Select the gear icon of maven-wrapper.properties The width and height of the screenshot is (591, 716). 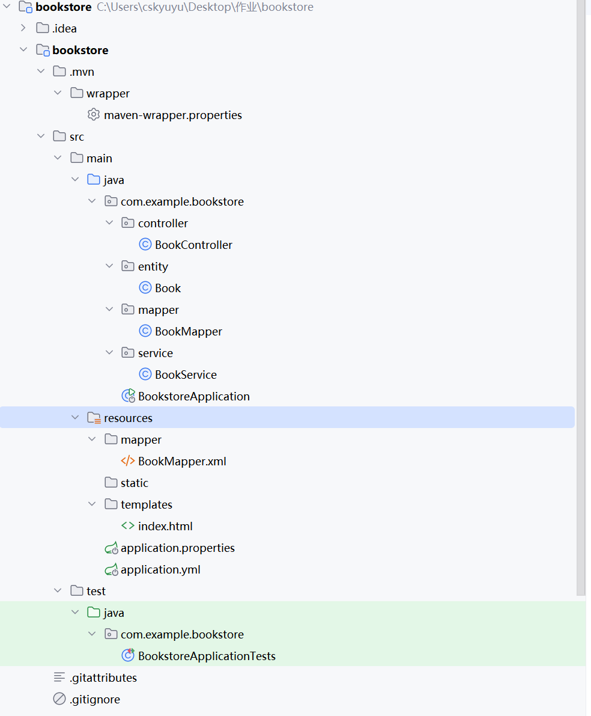pyautogui.click(x=94, y=115)
